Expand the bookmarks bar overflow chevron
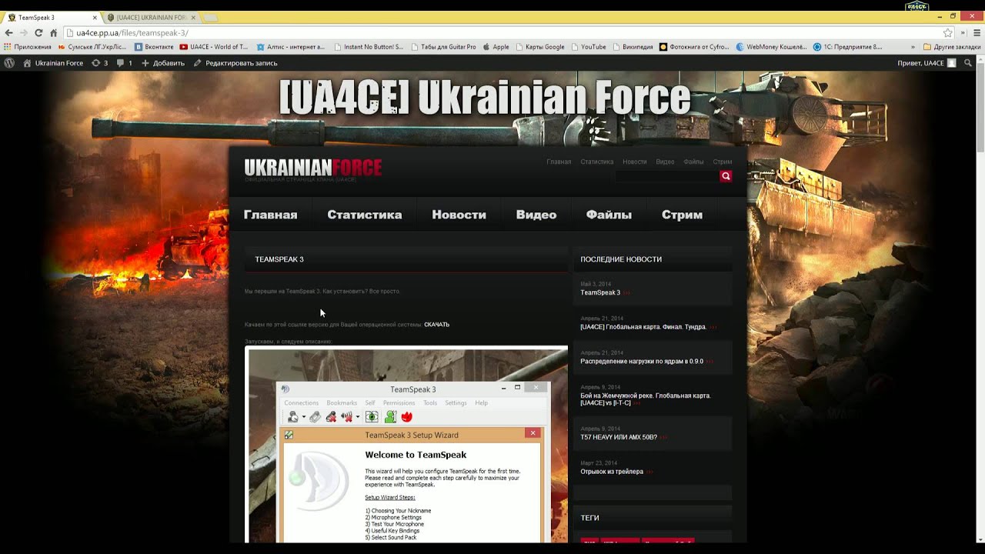Image resolution: width=985 pixels, height=554 pixels. coord(913,47)
